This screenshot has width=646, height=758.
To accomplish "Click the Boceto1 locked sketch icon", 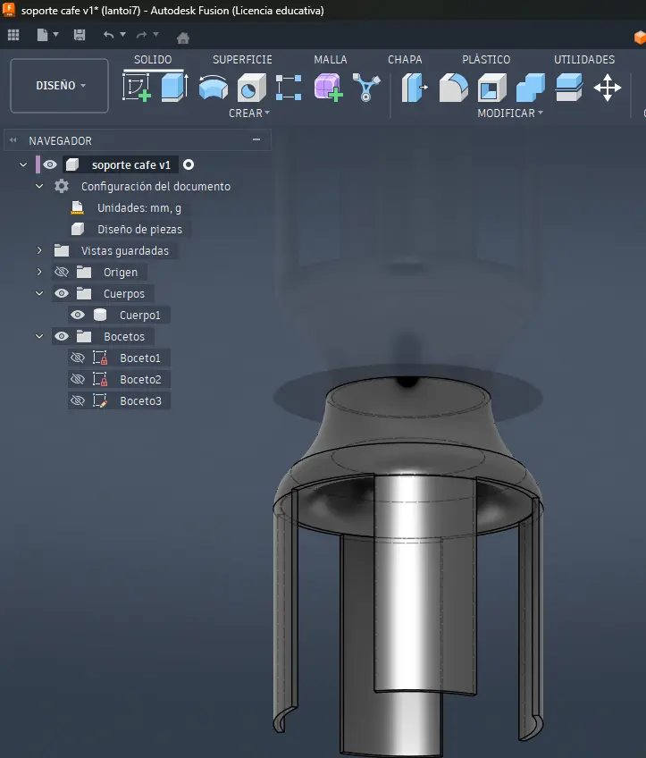I will pos(100,358).
